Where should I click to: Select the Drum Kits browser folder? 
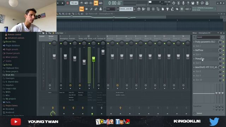coord(10,75)
